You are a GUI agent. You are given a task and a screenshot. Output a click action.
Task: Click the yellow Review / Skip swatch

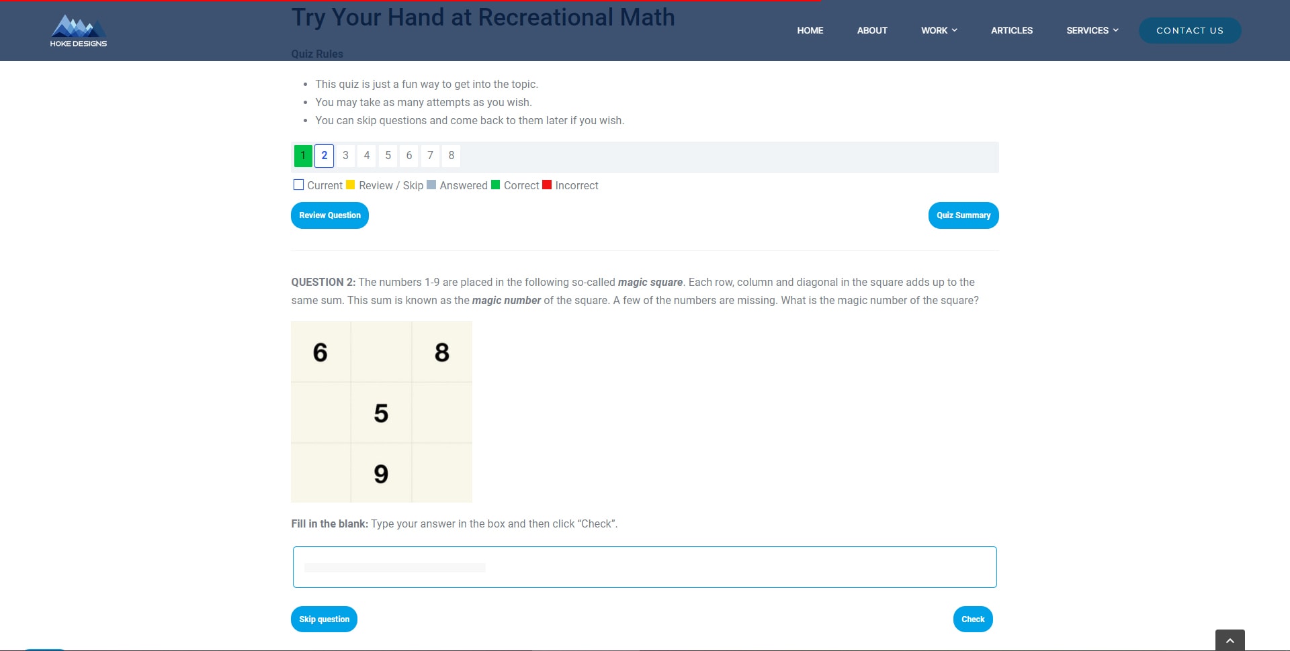tap(350, 185)
